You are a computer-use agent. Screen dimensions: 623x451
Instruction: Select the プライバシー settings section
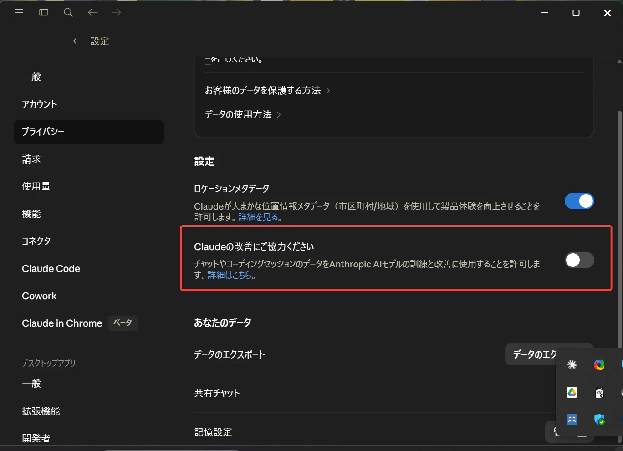pyautogui.click(x=89, y=132)
